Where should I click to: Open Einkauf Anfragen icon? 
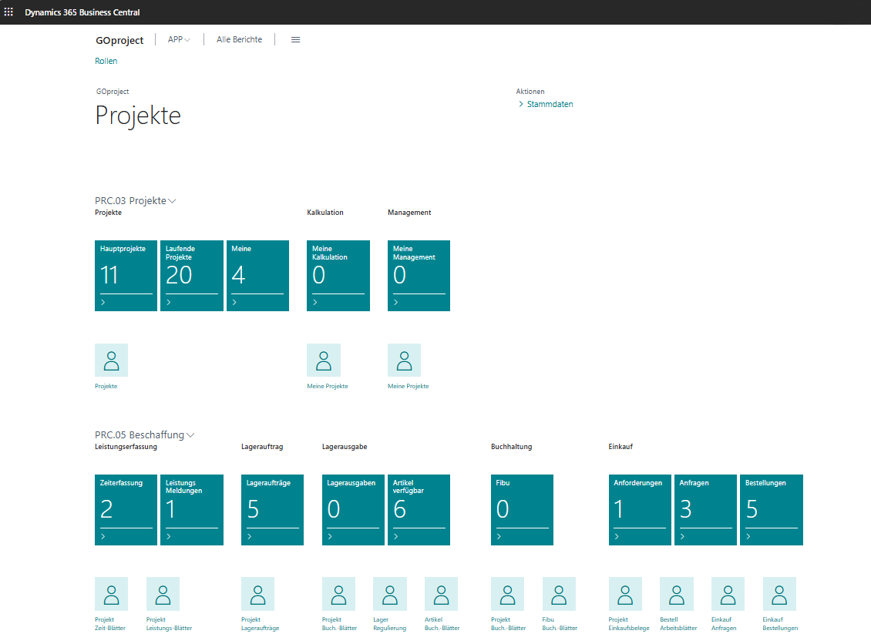(x=728, y=594)
